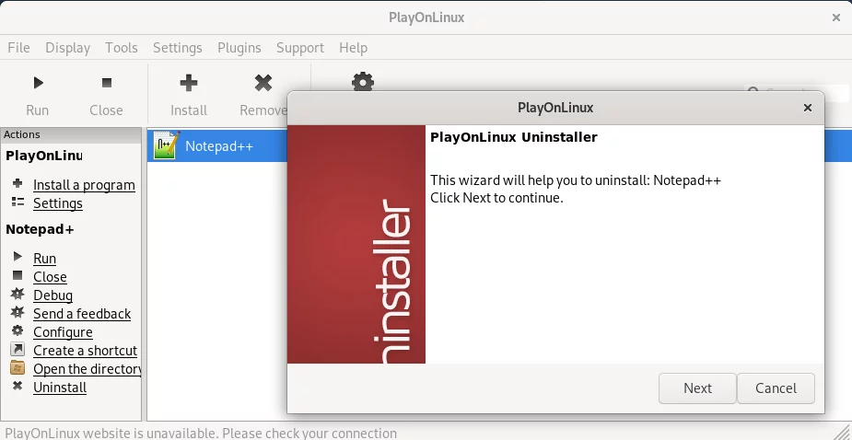
Task: Click X icon beside sidebar Uninstall
Action: [x=18, y=387]
